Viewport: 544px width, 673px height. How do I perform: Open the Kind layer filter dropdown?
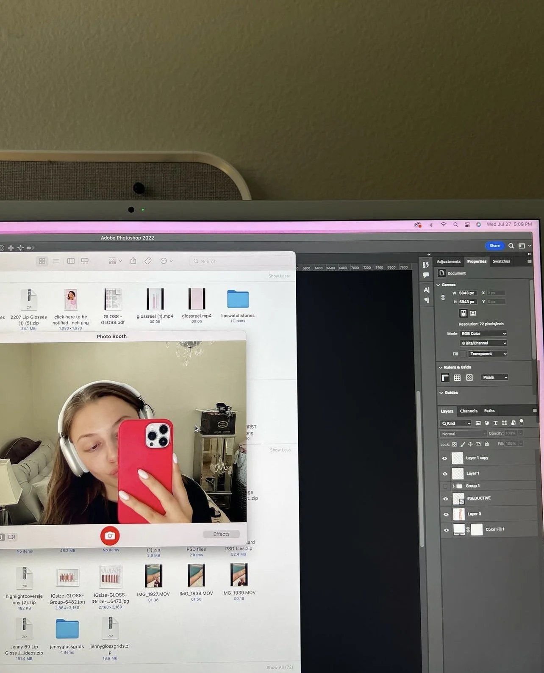(455, 423)
